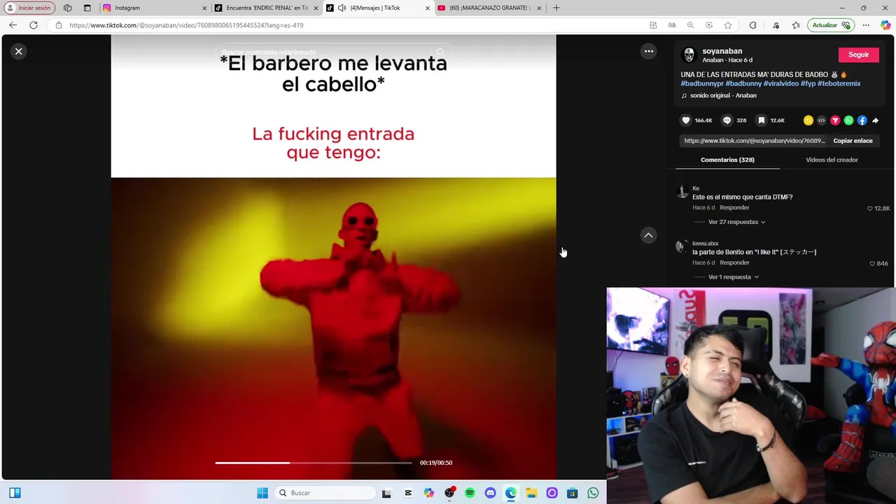Open the Copilot sidebar icon

click(x=885, y=25)
